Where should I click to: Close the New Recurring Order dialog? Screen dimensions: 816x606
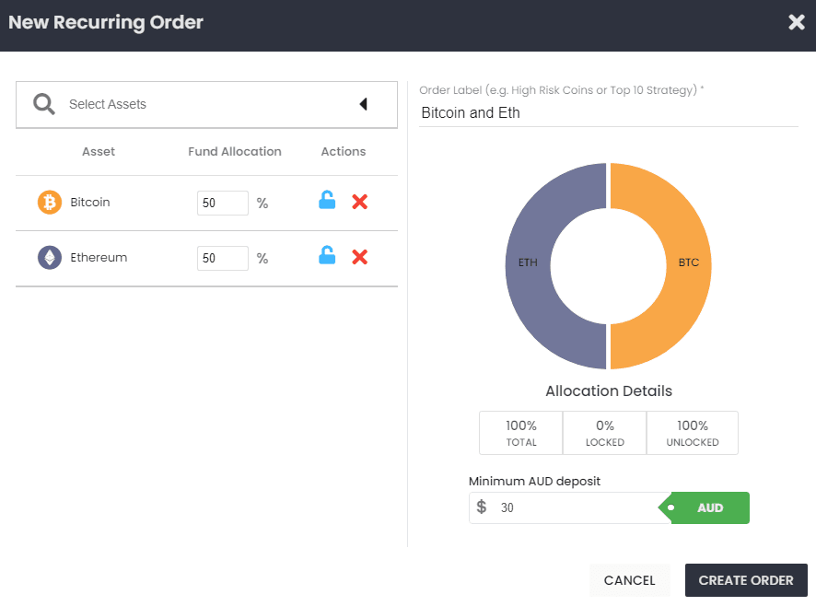(797, 22)
